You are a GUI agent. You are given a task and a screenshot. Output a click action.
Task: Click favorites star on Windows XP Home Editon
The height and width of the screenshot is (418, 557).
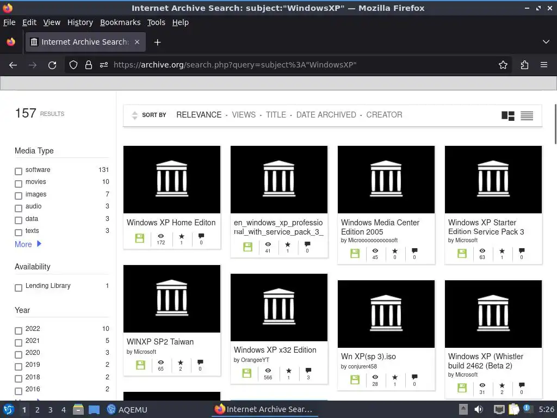pyautogui.click(x=182, y=236)
